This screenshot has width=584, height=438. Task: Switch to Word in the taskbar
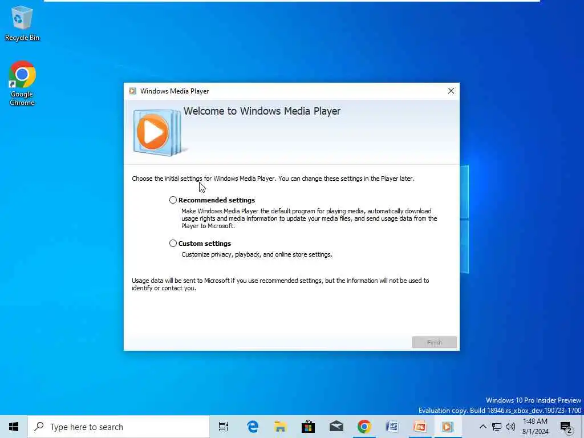tap(392, 427)
